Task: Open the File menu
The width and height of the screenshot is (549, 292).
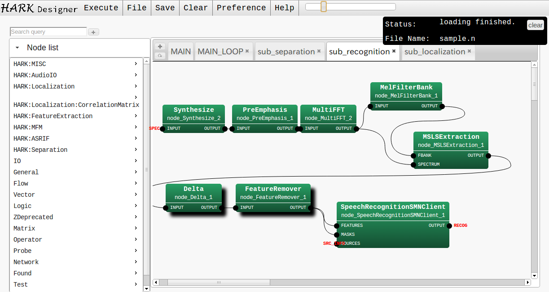Action: coord(136,8)
